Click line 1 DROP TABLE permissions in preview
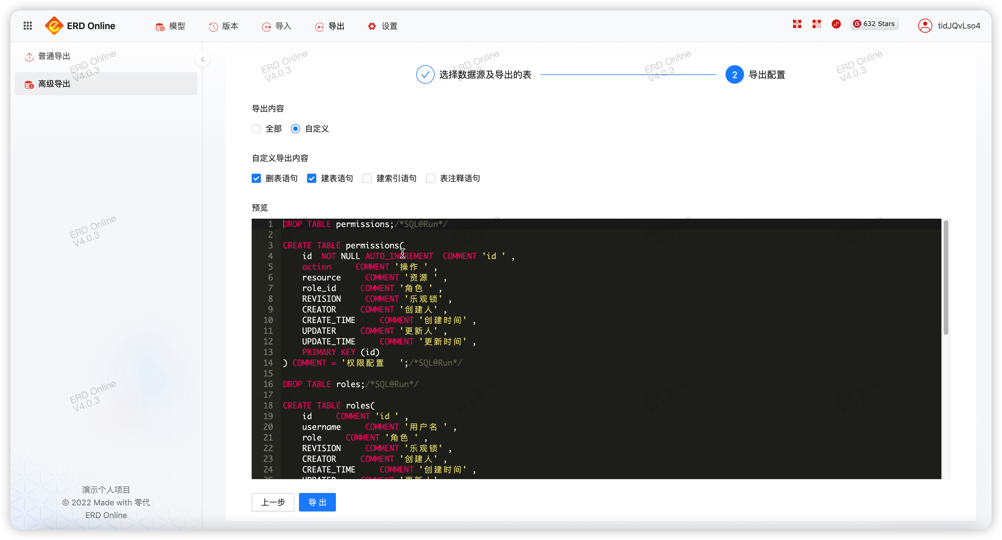The image size is (1002, 540). (x=365, y=224)
